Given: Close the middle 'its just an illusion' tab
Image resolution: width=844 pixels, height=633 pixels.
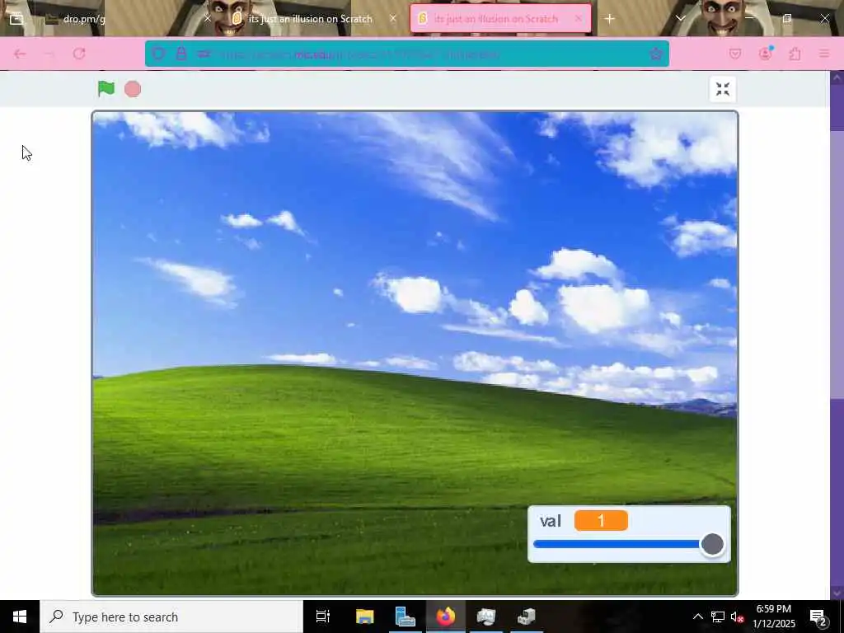Looking at the screenshot, I should (x=393, y=19).
